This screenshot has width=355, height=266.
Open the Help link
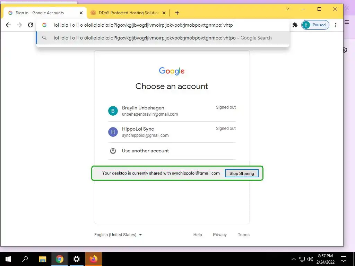click(197, 235)
